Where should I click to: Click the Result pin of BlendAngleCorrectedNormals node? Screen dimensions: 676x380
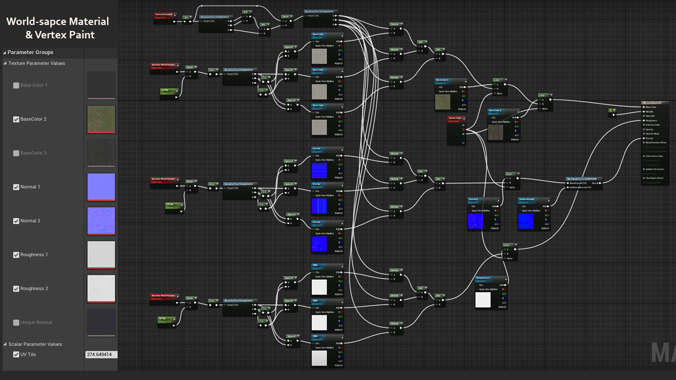tap(600, 183)
